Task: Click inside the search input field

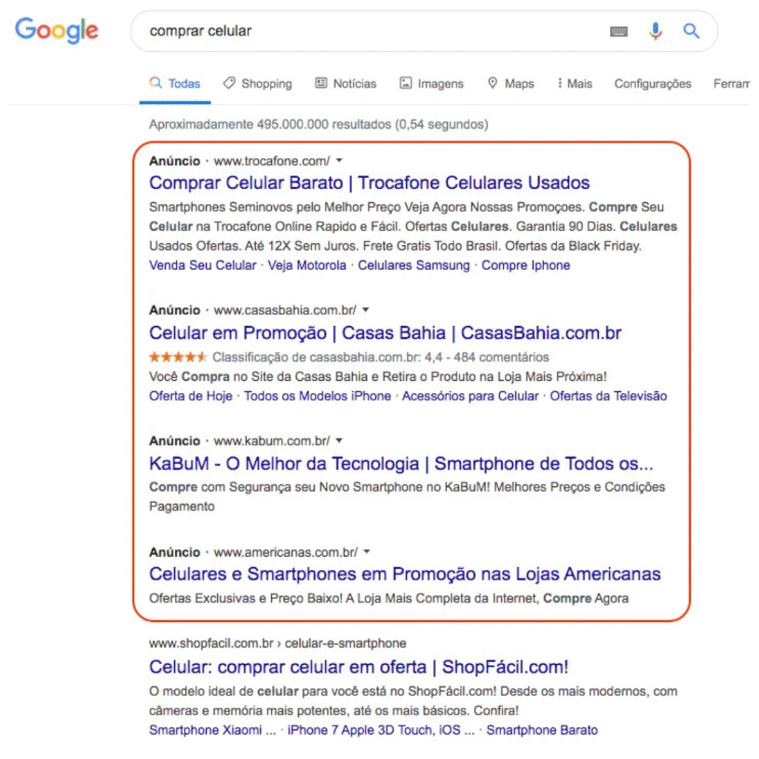Action: (334, 31)
